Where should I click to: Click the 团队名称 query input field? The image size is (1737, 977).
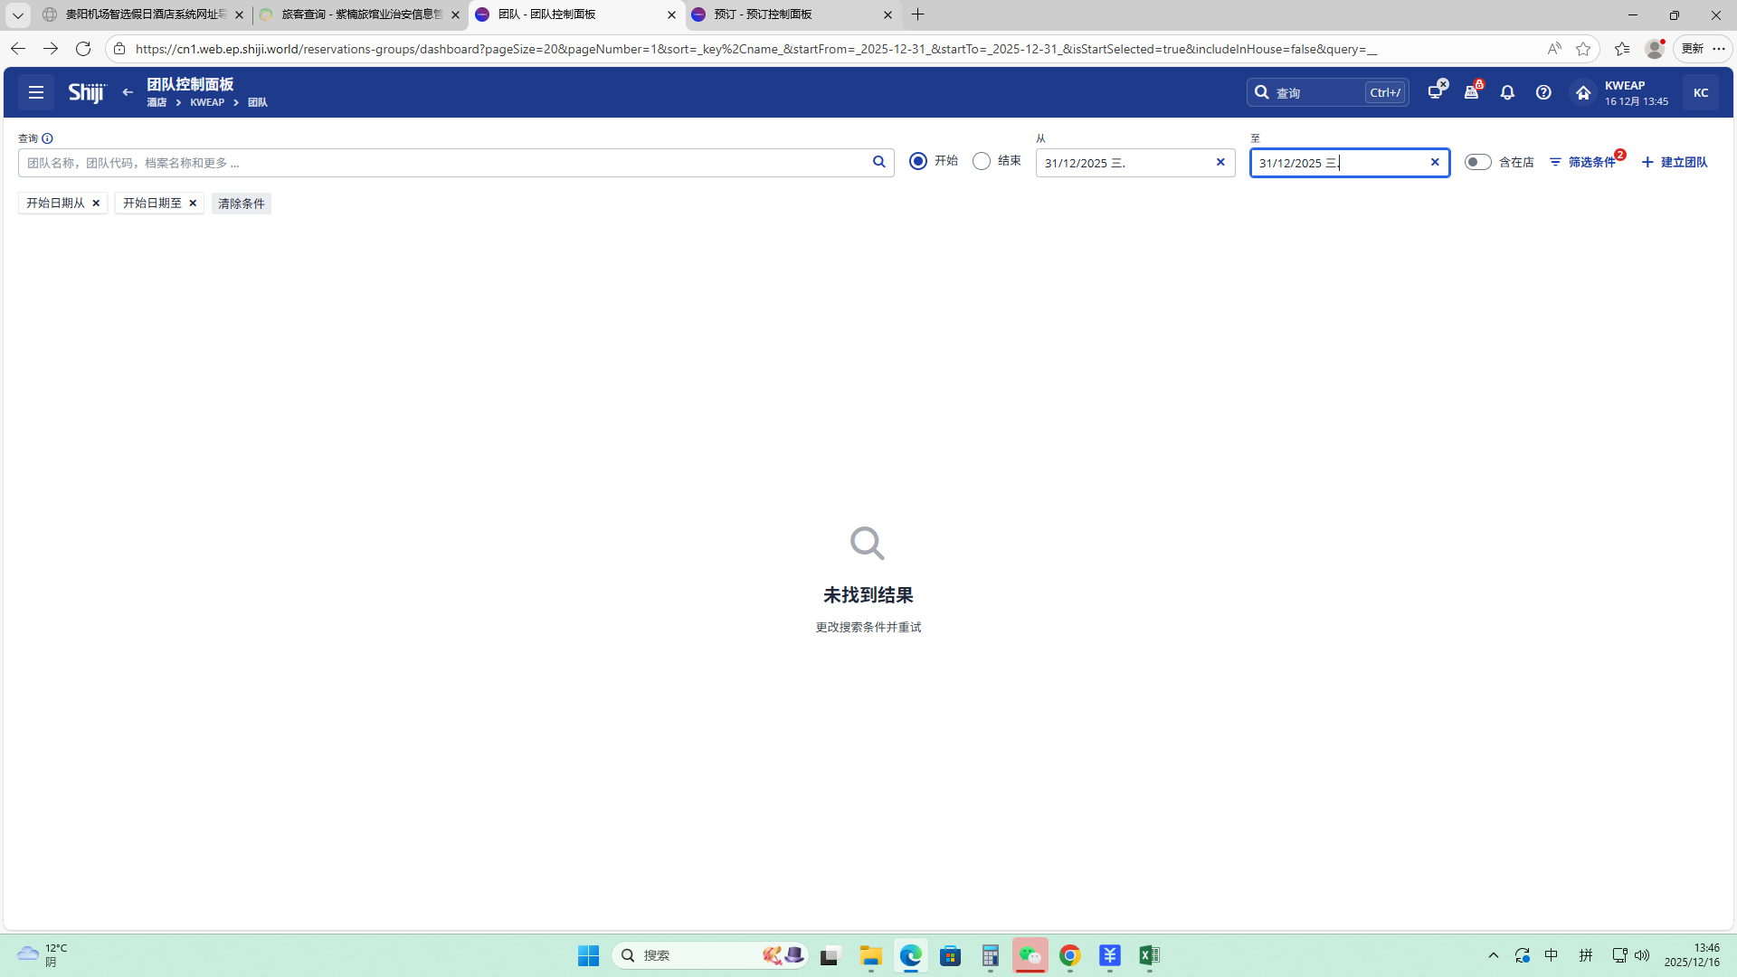[443, 163]
